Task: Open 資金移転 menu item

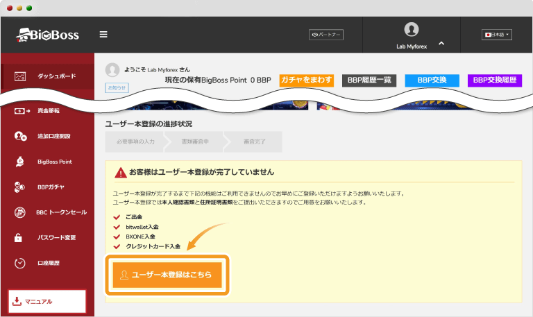Action: (x=48, y=111)
